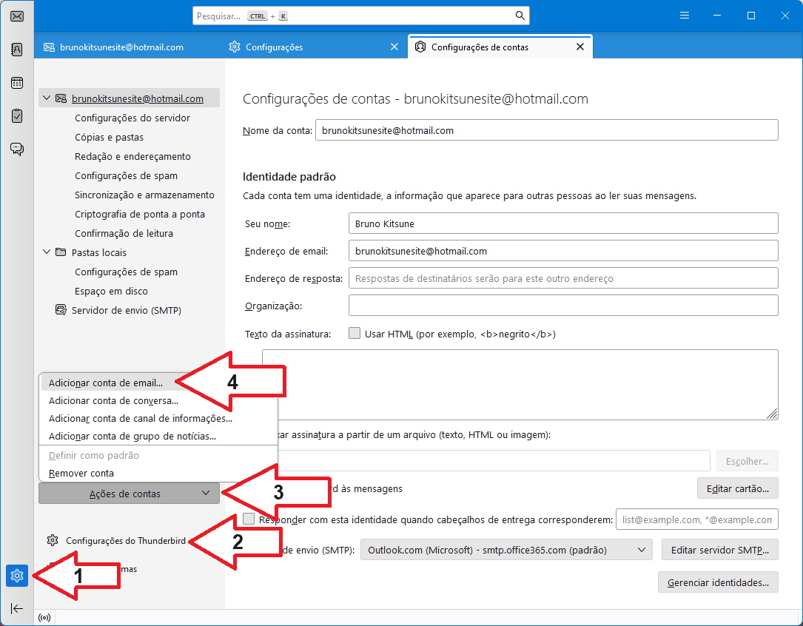Toggle Responder com esta identidade checkbox
Image resolution: width=803 pixels, height=626 pixels.
[x=249, y=519]
